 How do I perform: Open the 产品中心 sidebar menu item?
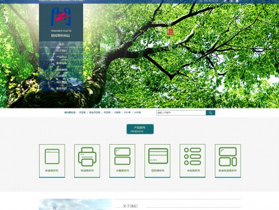click(x=61, y=57)
